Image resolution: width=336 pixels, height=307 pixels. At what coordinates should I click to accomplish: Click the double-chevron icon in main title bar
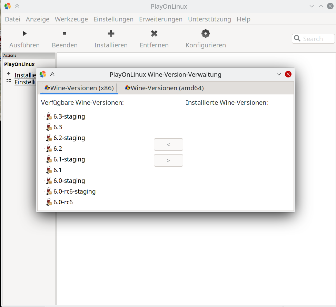tap(17, 6)
